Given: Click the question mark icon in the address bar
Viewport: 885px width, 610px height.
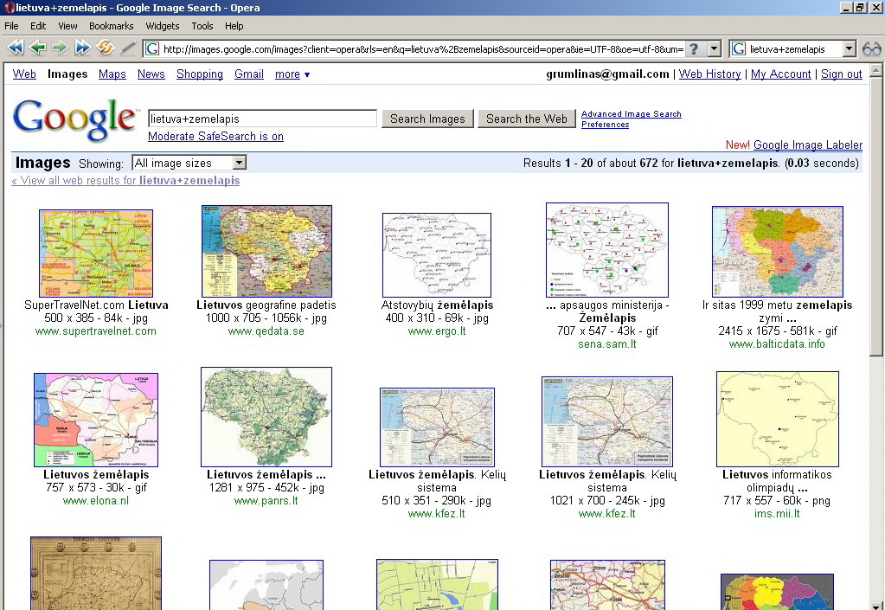Looking at the screenshot, I should coord(692,49).
